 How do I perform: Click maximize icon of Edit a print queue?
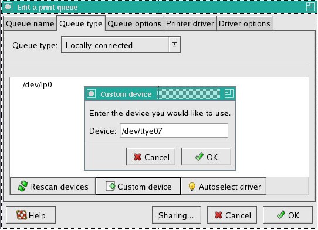[310, 7]
